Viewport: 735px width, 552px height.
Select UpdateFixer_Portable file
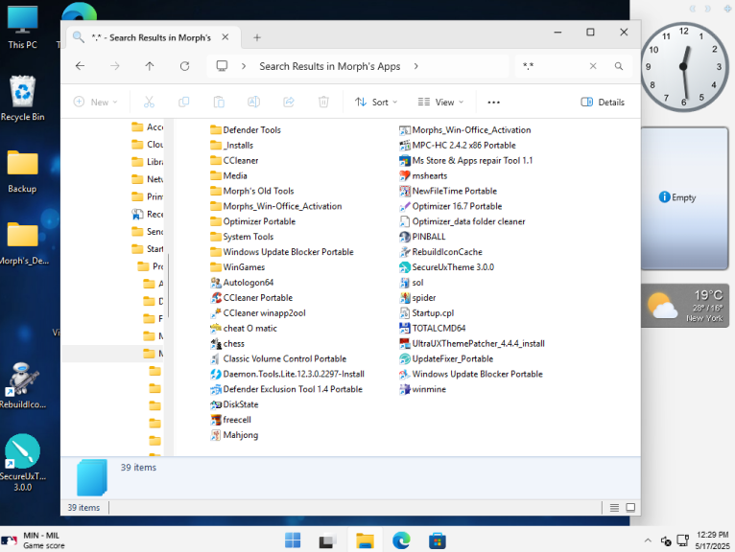coord(446,358)
